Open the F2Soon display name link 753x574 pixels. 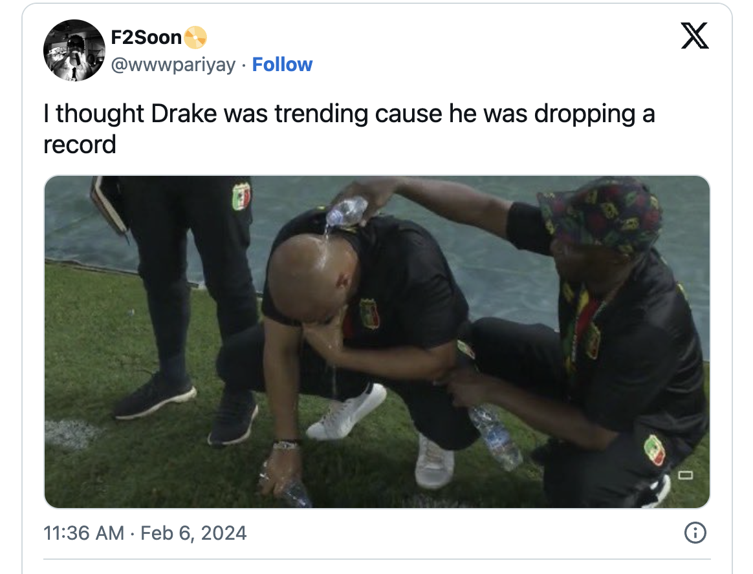click(146, 37)
